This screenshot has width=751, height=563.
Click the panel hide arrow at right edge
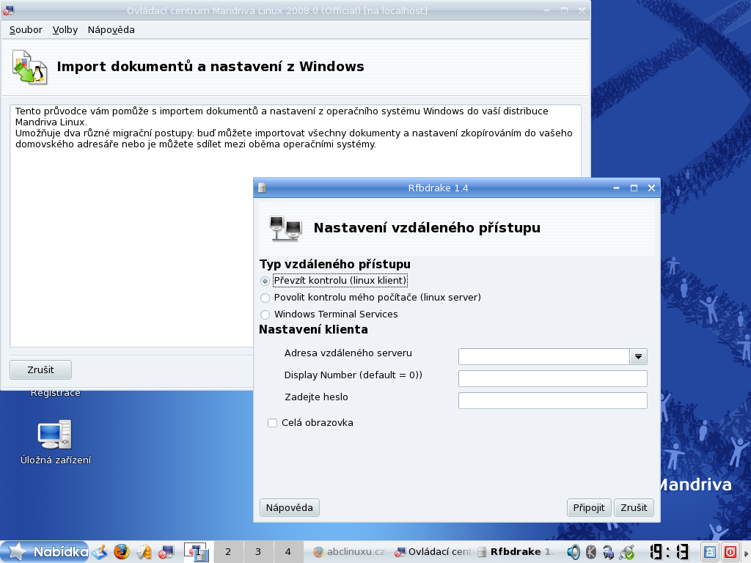(x=746, y=552)
